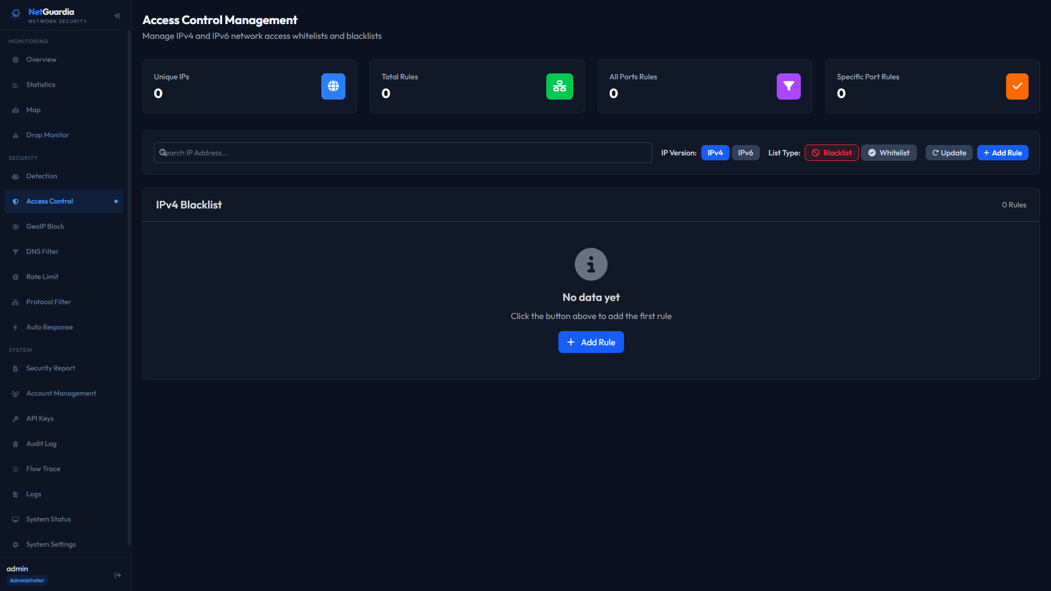Open API Keys menu item
1051x591 pixels.
coord(63,419)
